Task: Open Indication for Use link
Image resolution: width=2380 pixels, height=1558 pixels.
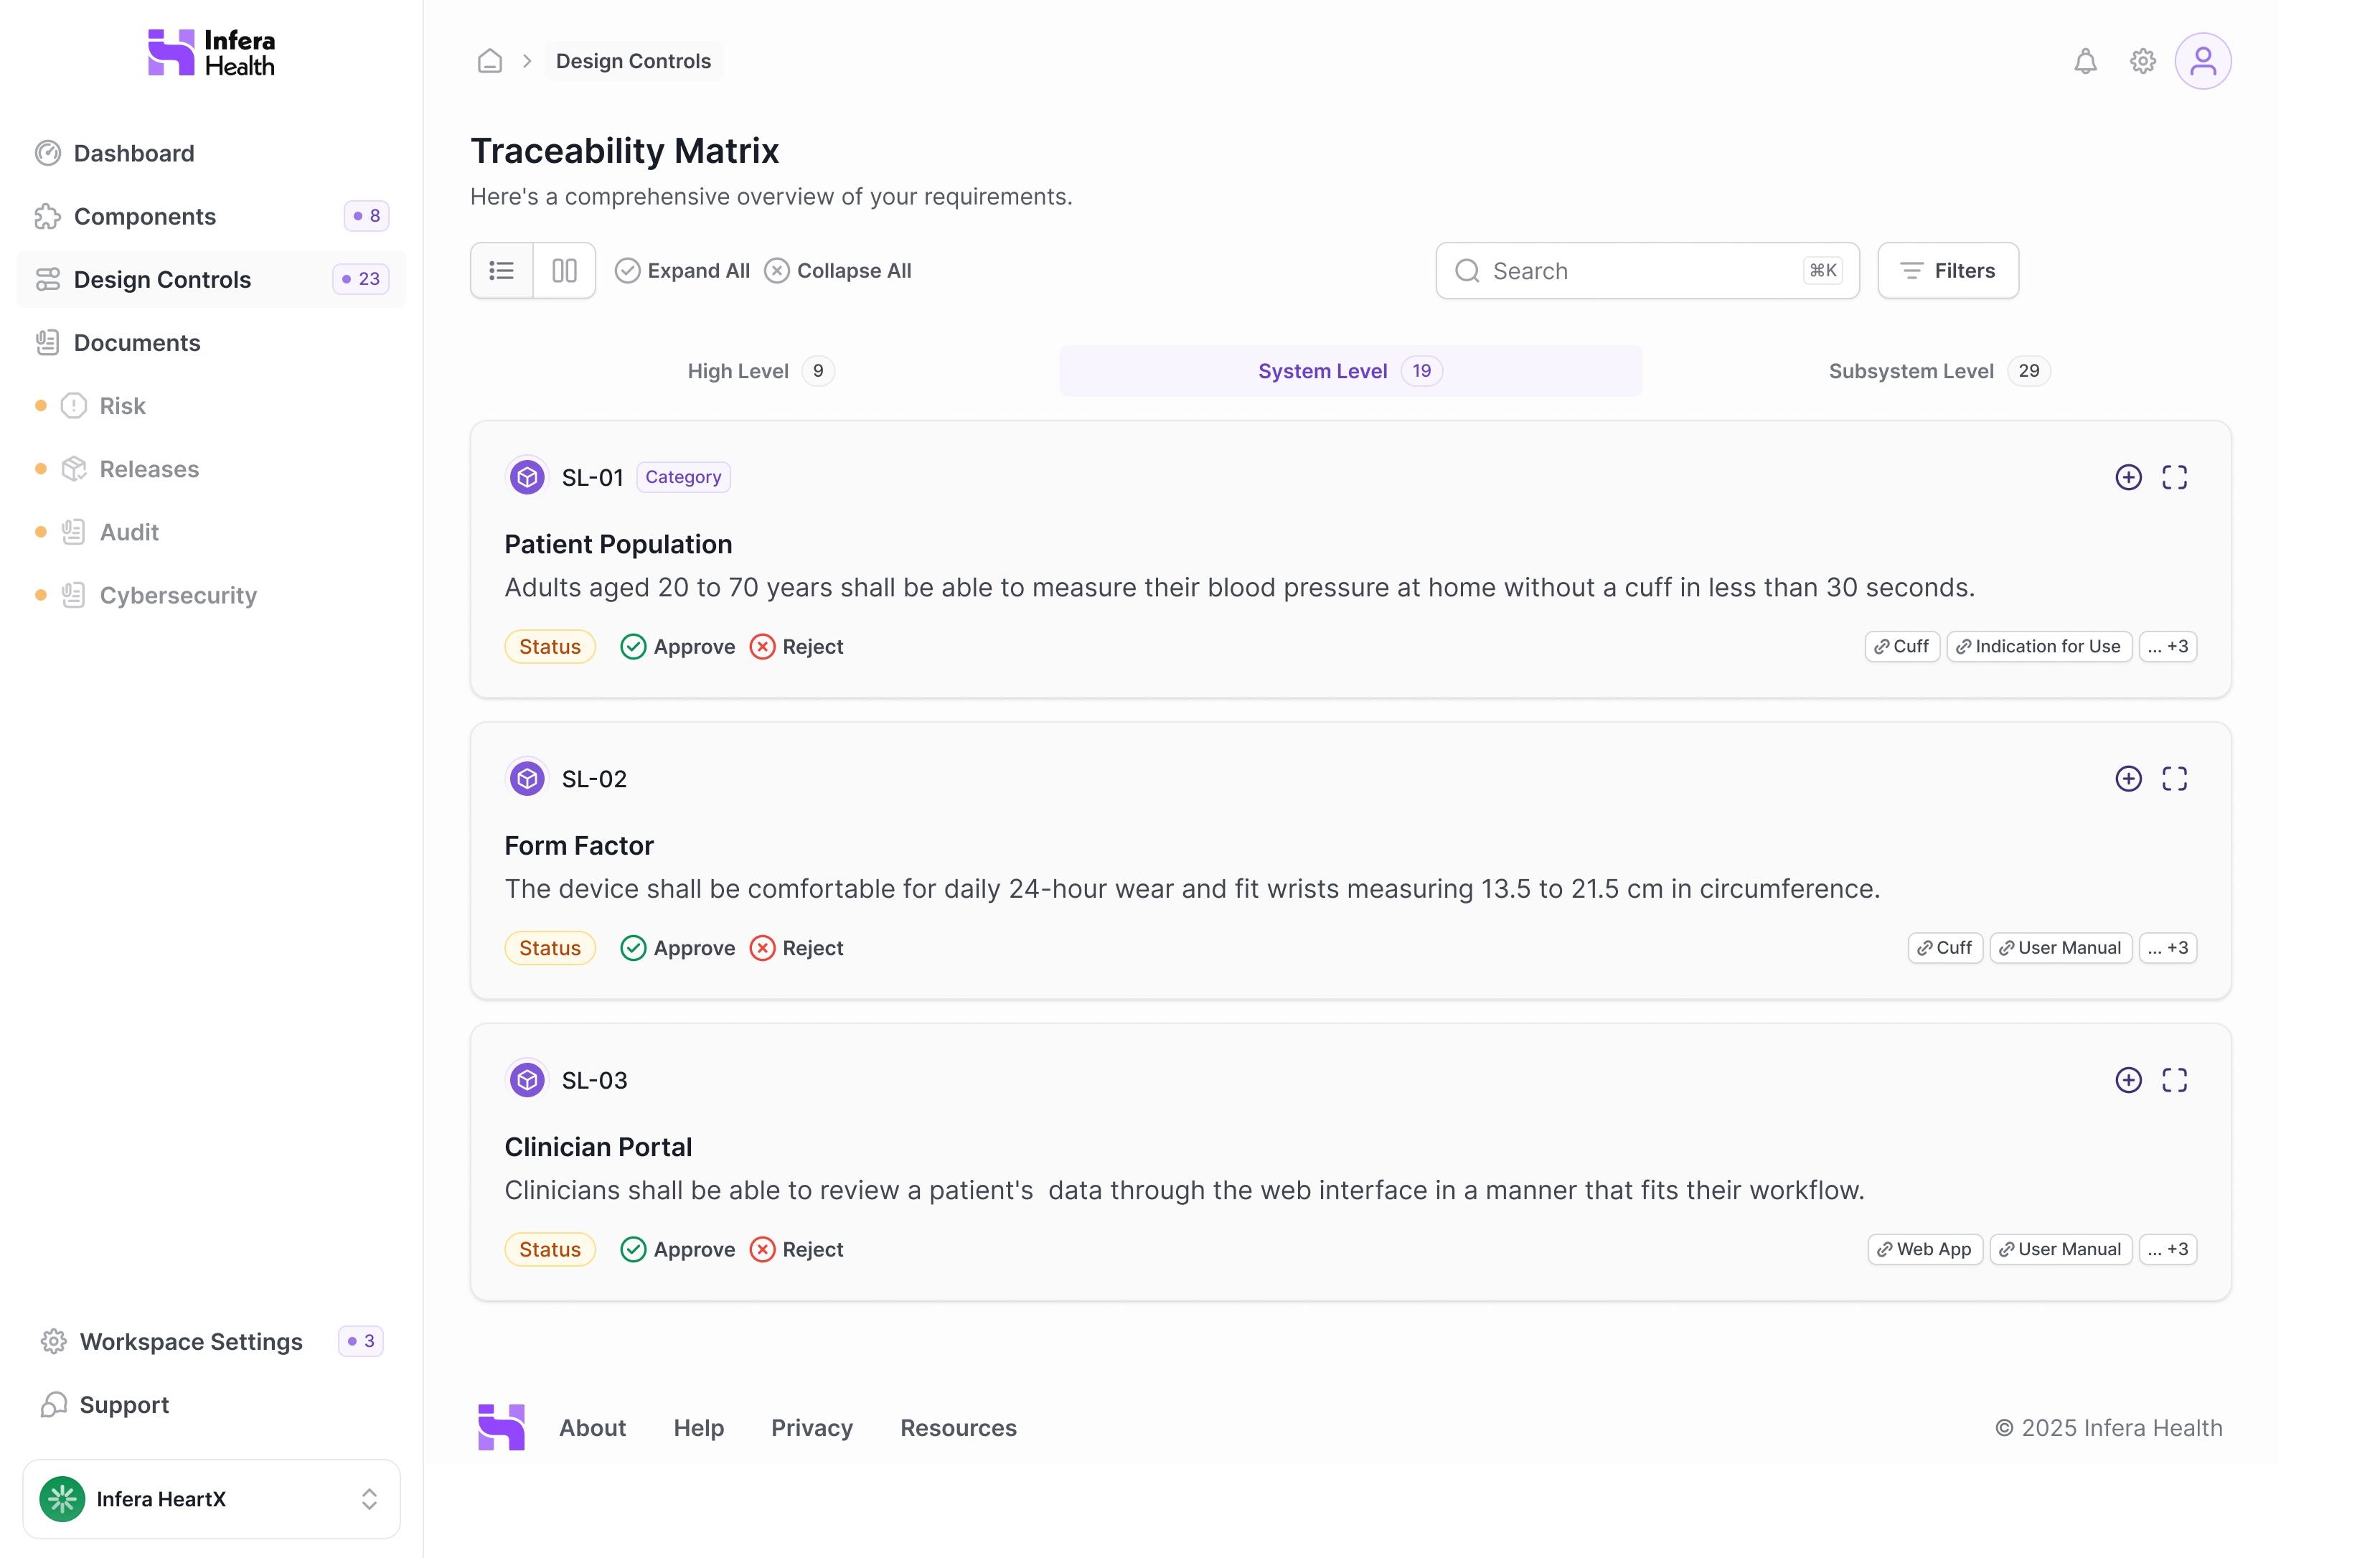Action: 2039,646
